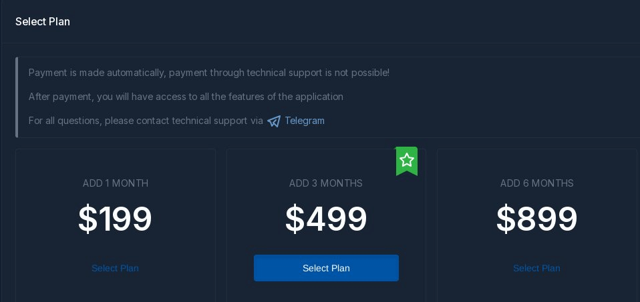This screenshot has width=640, height=302.
Task: Click the $199 price text
Action: [x=115, y=219]
